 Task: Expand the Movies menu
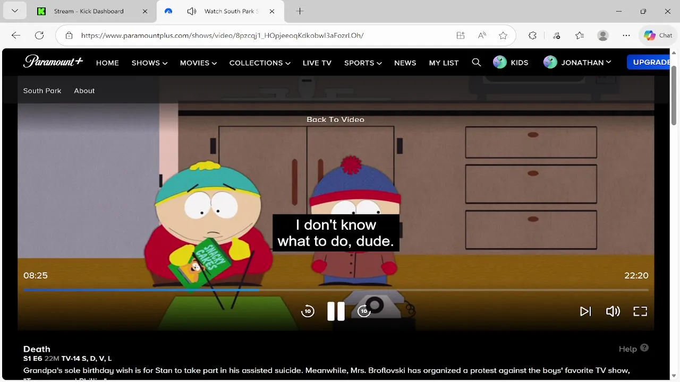click(198, 63)
